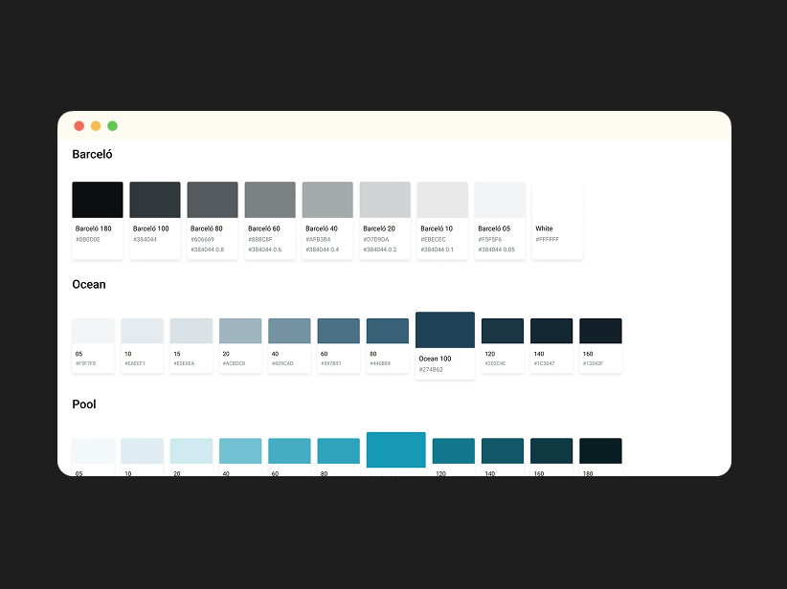Click the "Barceló 05" label text

pos(494,229)
